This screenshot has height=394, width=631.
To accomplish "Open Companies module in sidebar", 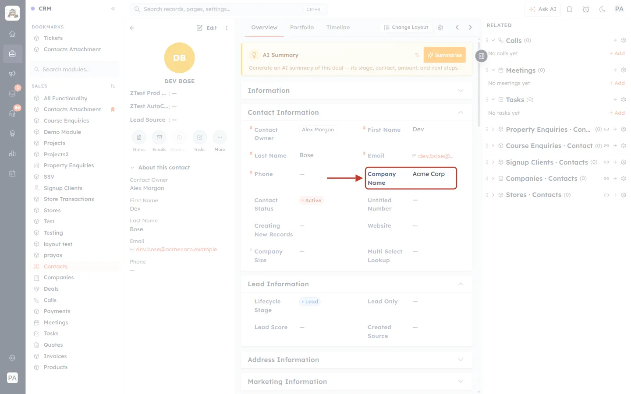I will (x=59, y=278).
